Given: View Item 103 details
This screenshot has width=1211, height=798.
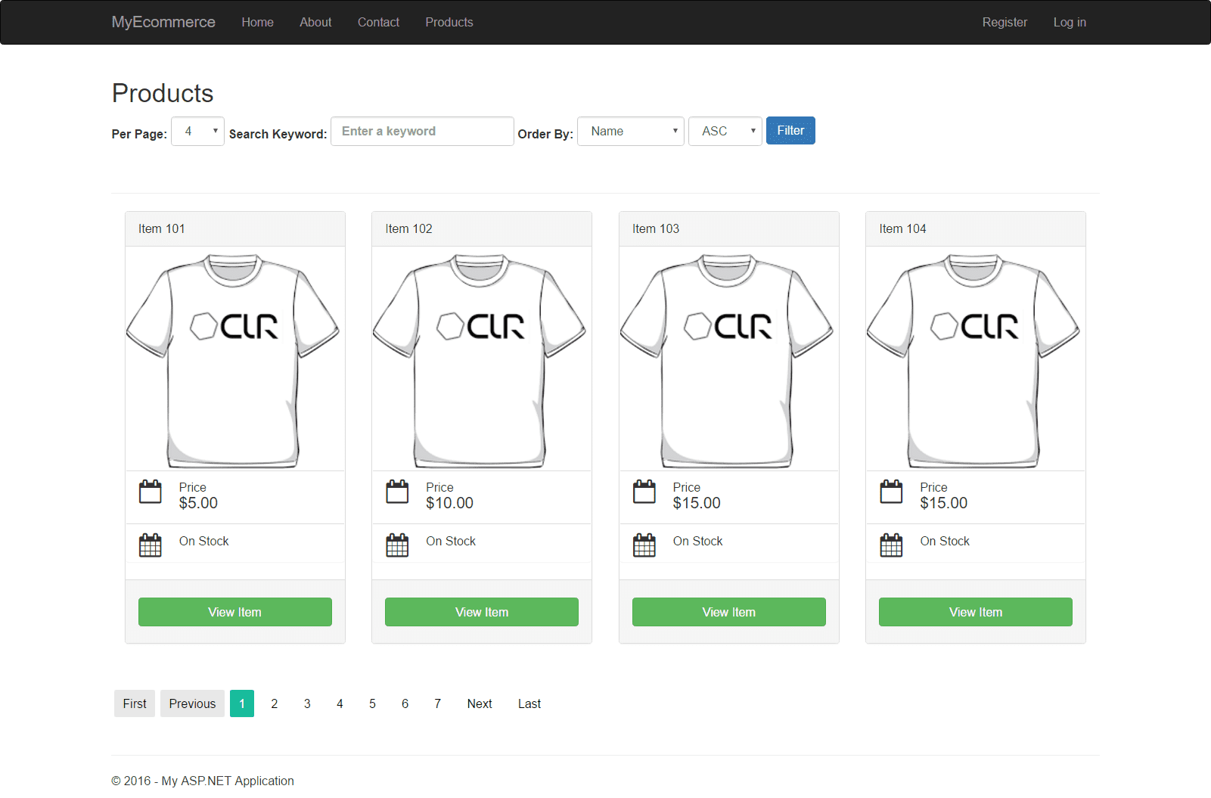Looking at the screenshot, I should click(x=729, y=612).
